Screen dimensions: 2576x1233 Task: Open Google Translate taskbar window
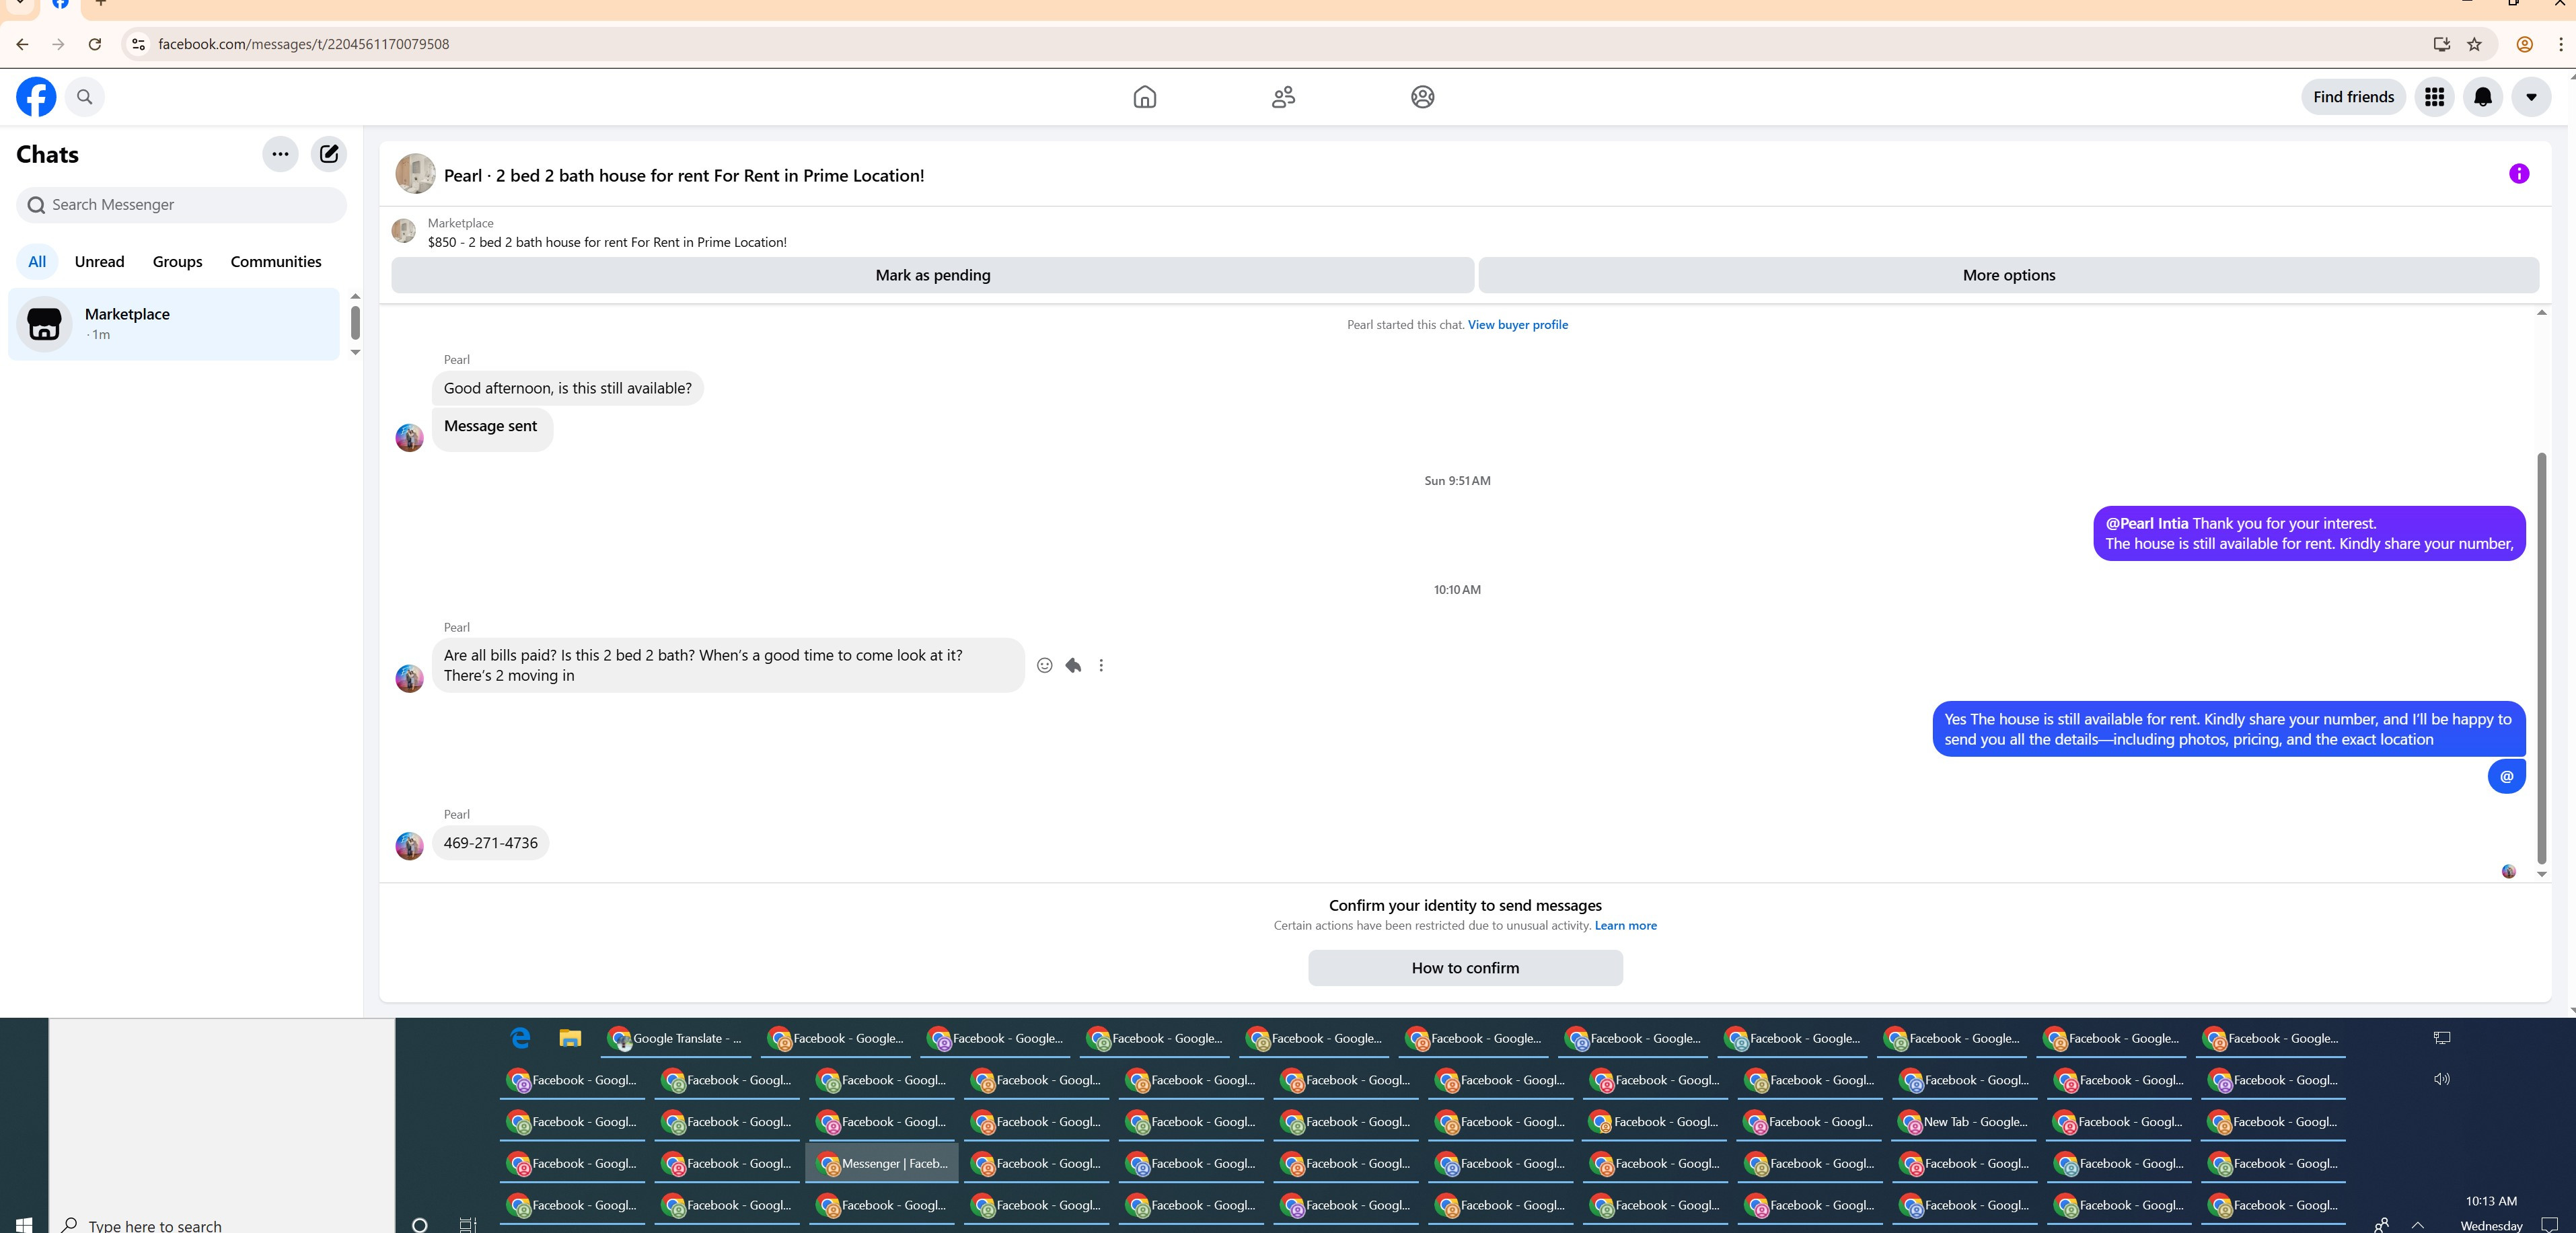(x=675, y=1039)
